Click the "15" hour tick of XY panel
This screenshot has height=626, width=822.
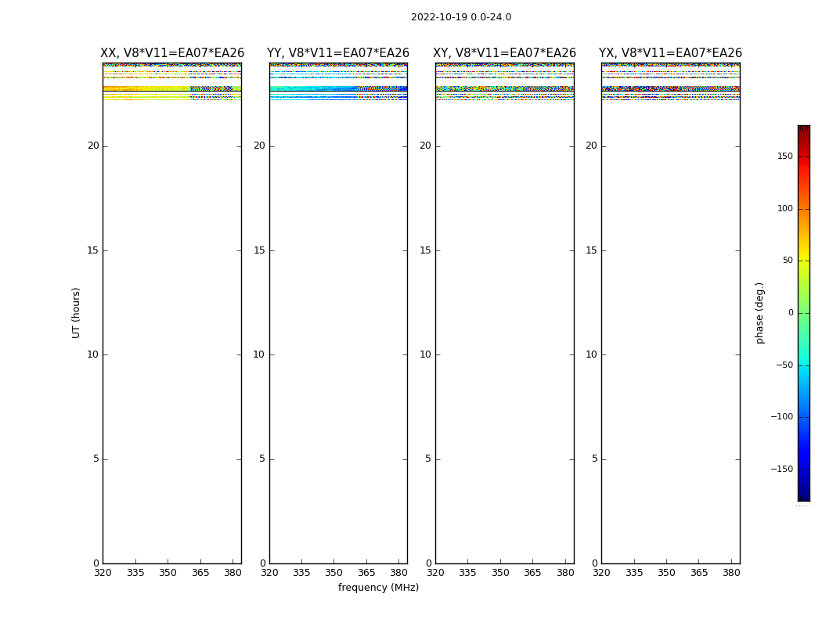(426, 250)
